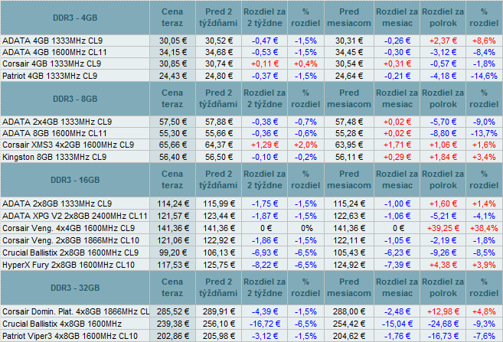Image resolution: width=503 pixels, height=342 pixels.
Task: Click the DDR3 - 8GB section header
Action: coord(75,99)
